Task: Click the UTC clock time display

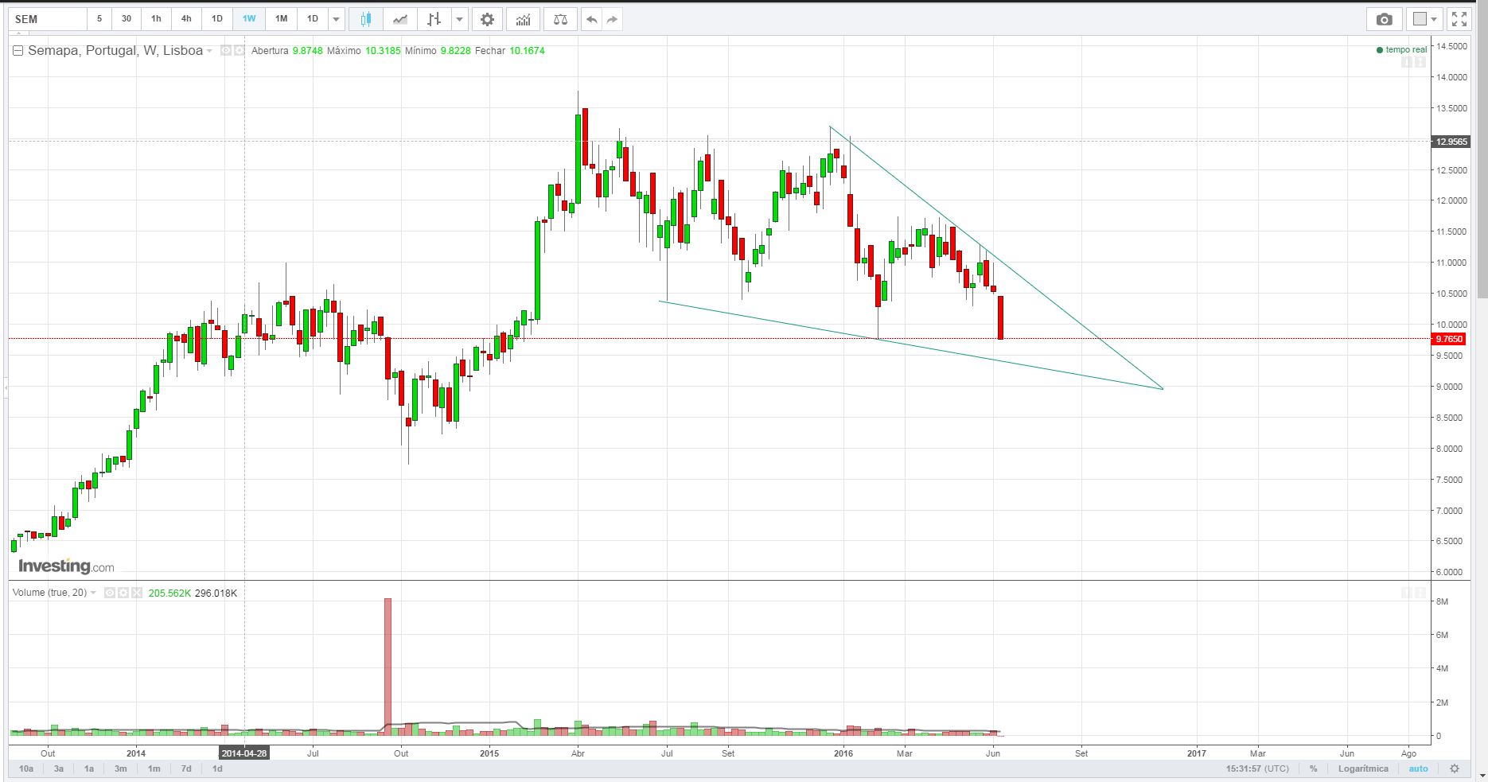Action: click(1257, 768)
